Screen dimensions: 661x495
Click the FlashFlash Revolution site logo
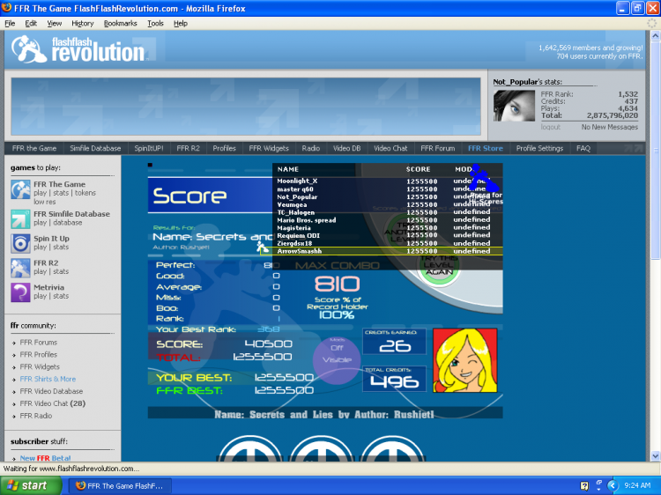pos(81,48)
